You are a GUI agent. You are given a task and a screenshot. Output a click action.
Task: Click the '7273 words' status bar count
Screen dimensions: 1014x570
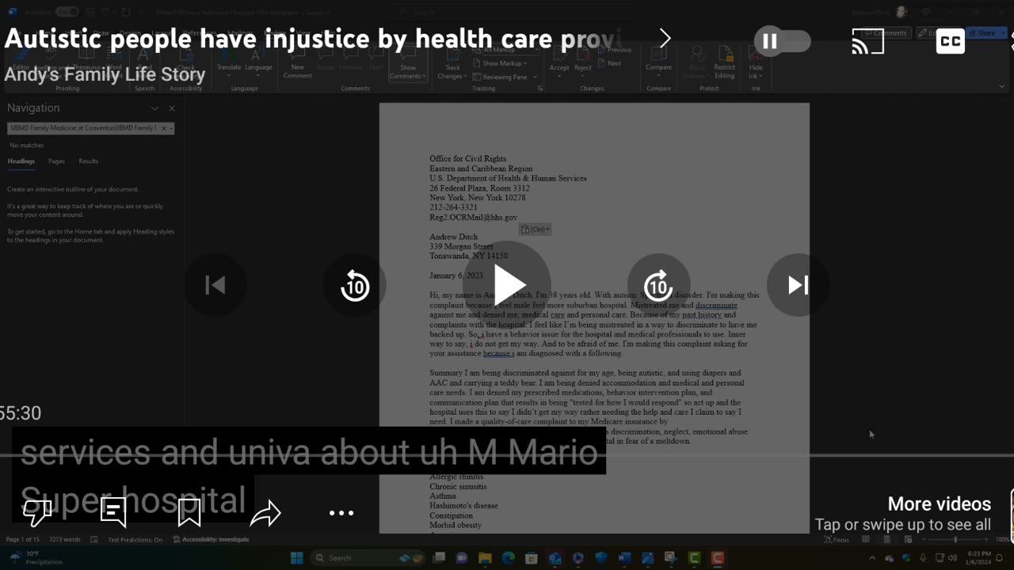coord(65,539)
